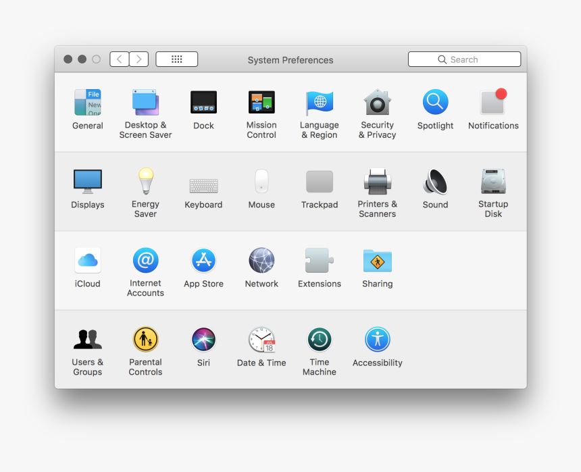Show all preferences with the grid button
Viewport: 581px width, 472px height.
pos(176,59)
